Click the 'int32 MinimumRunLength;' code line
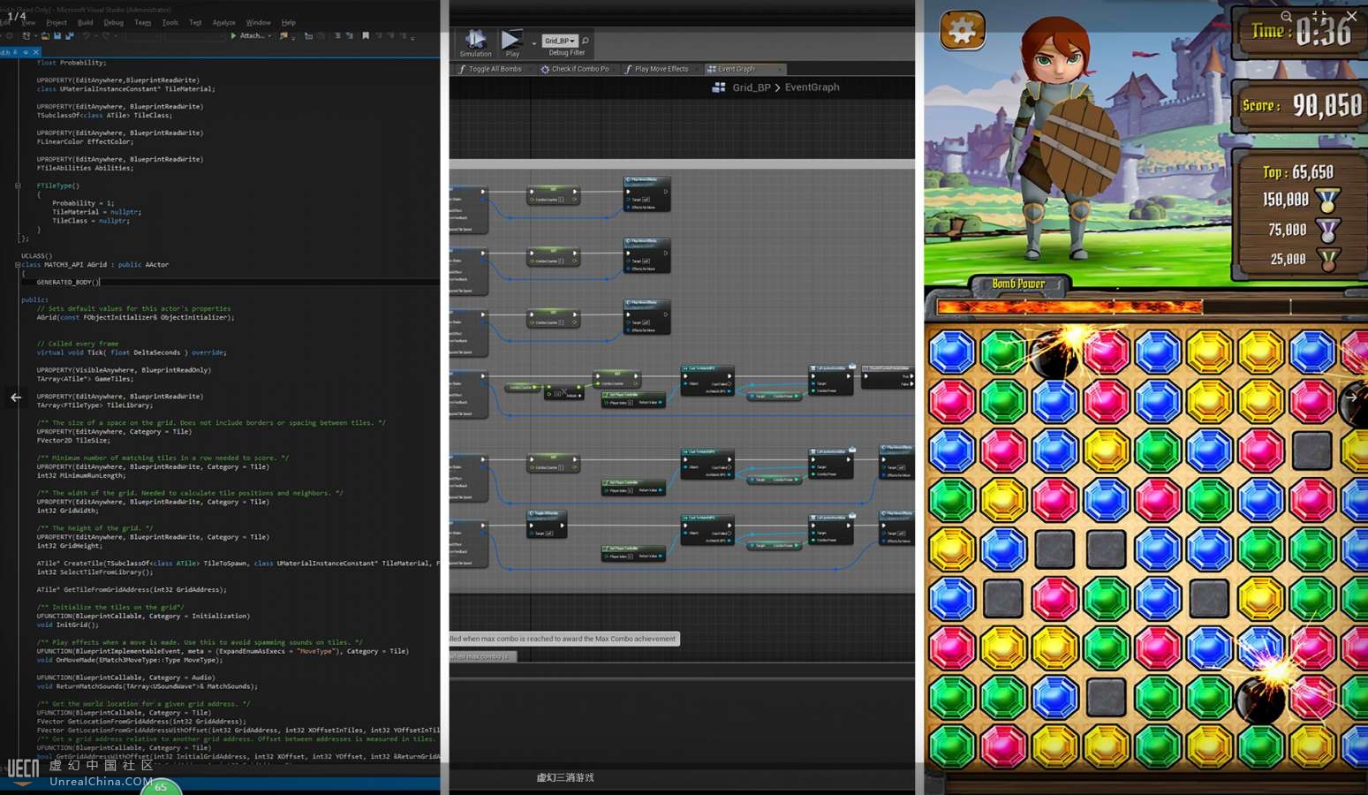This screenshot has width=1368, height=795. click(x=81, y=475)
